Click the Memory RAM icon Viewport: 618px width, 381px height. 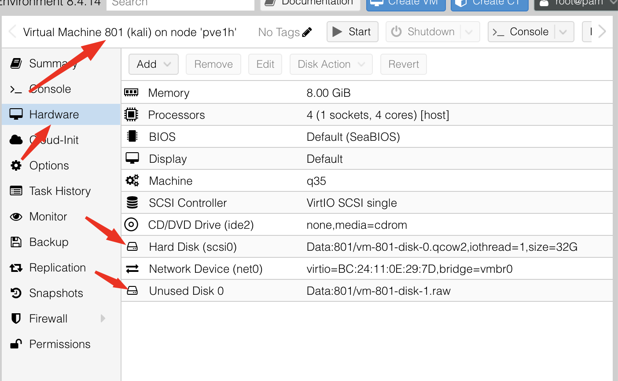click(131, 92)
